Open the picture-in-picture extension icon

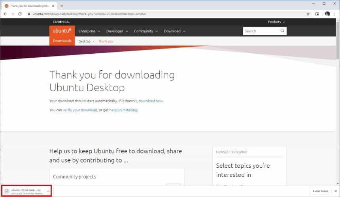[x=317, y=14]
